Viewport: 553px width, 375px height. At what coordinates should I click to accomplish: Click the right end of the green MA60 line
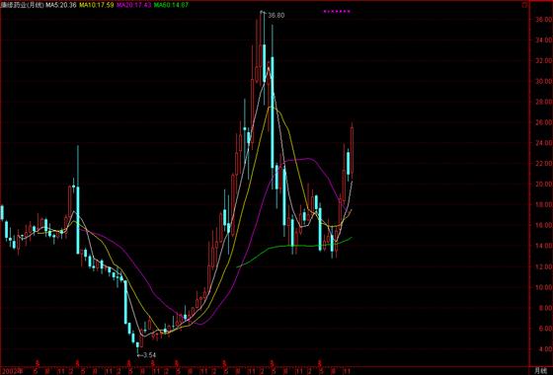pos(351,238)
